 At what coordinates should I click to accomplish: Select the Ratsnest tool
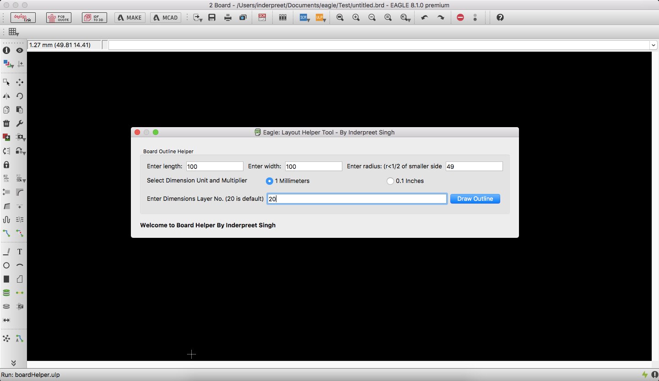click(x=6, y=338)
